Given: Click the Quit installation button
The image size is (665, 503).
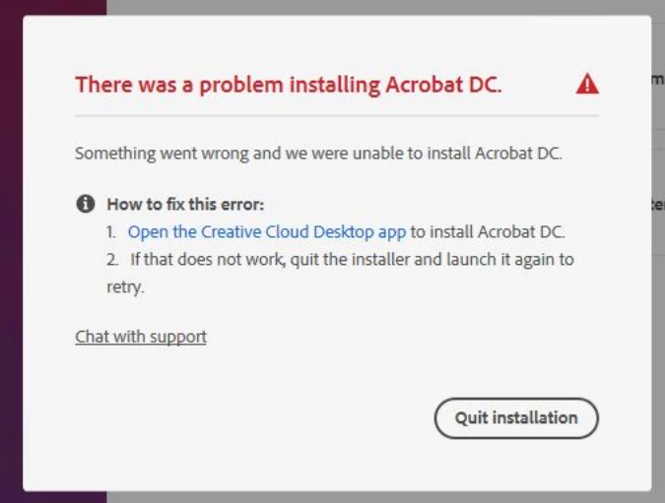Looking at the screenshot, I should tap(516, 417).
